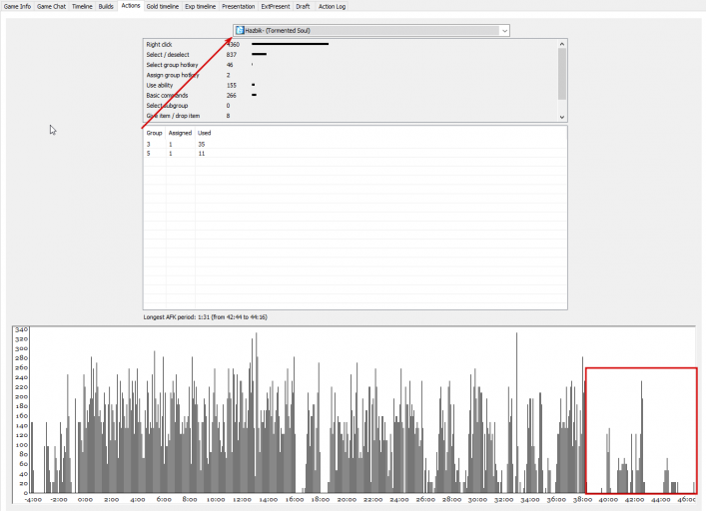This screenshot has height=511, width=706.
Task: Select the Assign group hotkey row
Action: pos(351,75)
